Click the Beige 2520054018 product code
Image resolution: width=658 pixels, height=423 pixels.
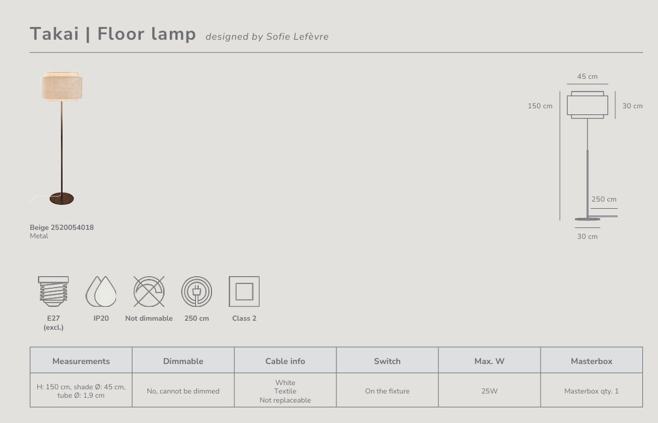tap(61, 227)
